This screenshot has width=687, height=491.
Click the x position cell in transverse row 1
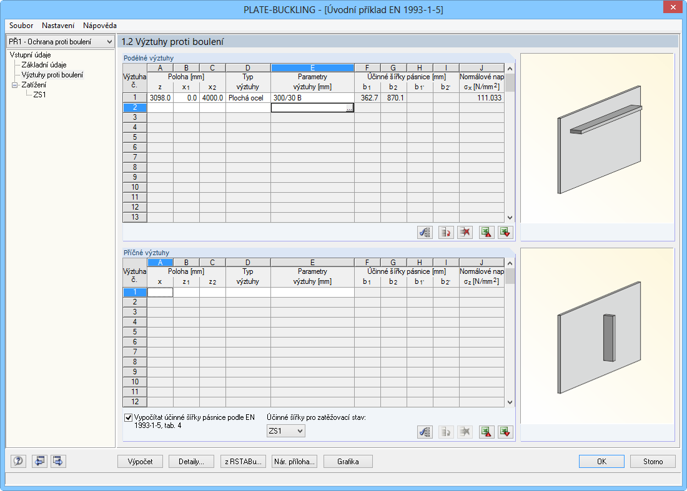(x=160, y=293)
